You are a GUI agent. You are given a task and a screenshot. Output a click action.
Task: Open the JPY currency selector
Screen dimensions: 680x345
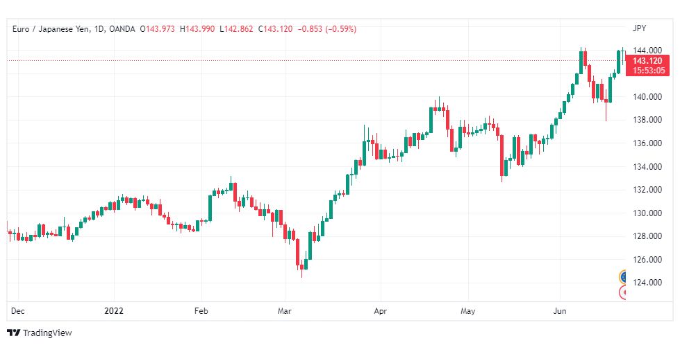pyautogui.click(x=639, y=28)
